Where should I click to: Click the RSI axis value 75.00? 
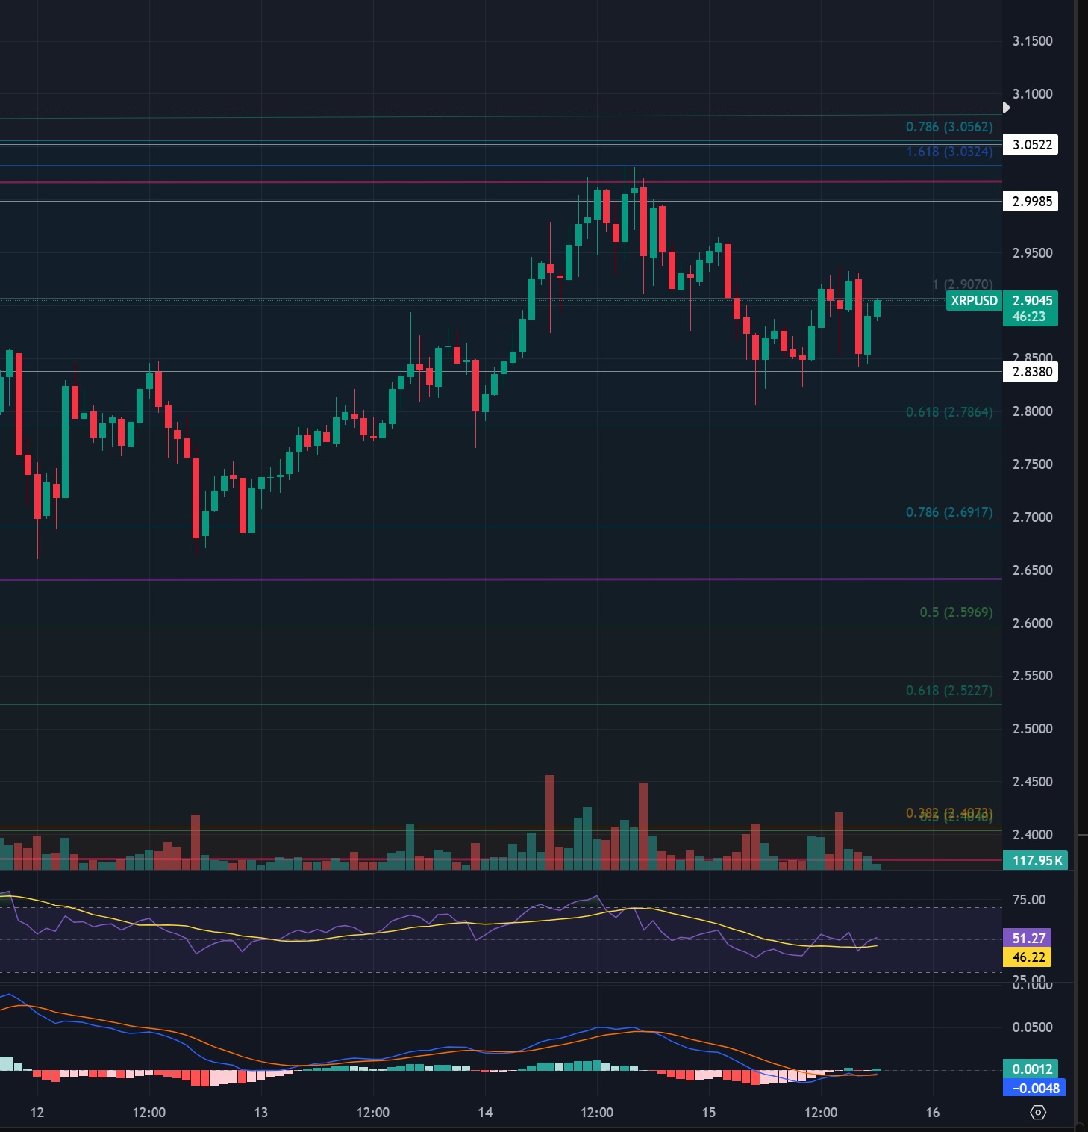pos(1029,900)
